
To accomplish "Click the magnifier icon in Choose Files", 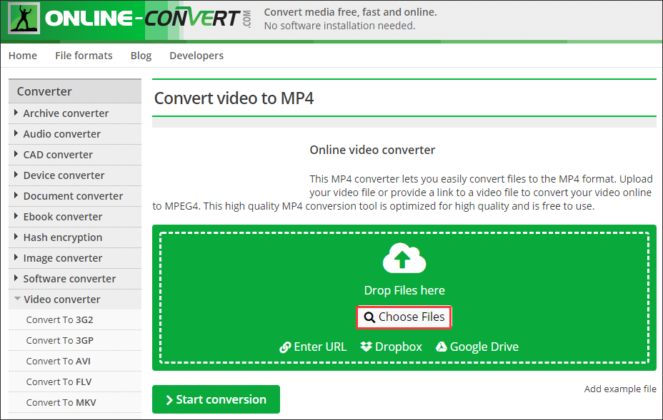I will 369,317.
